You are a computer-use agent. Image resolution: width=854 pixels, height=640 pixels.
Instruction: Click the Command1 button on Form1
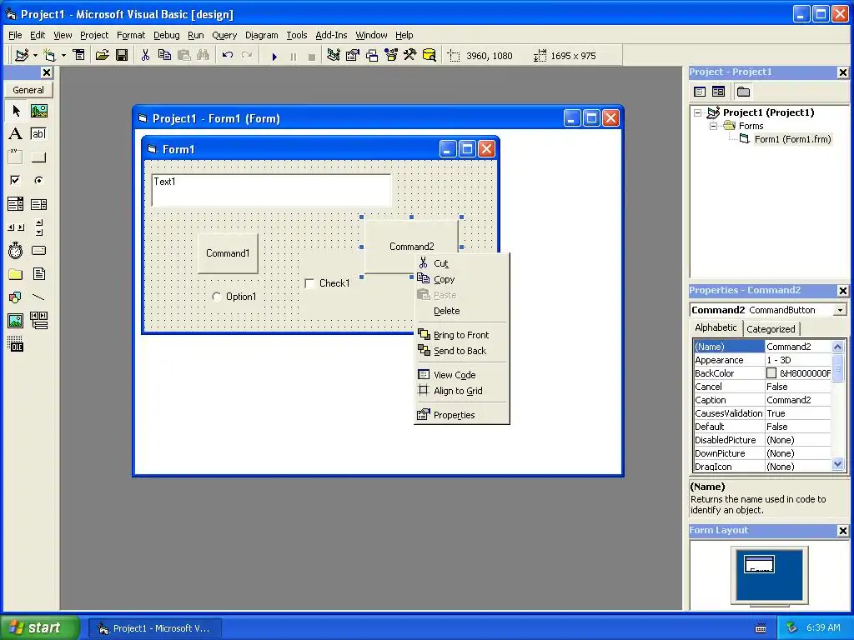[x=228, y=253]
